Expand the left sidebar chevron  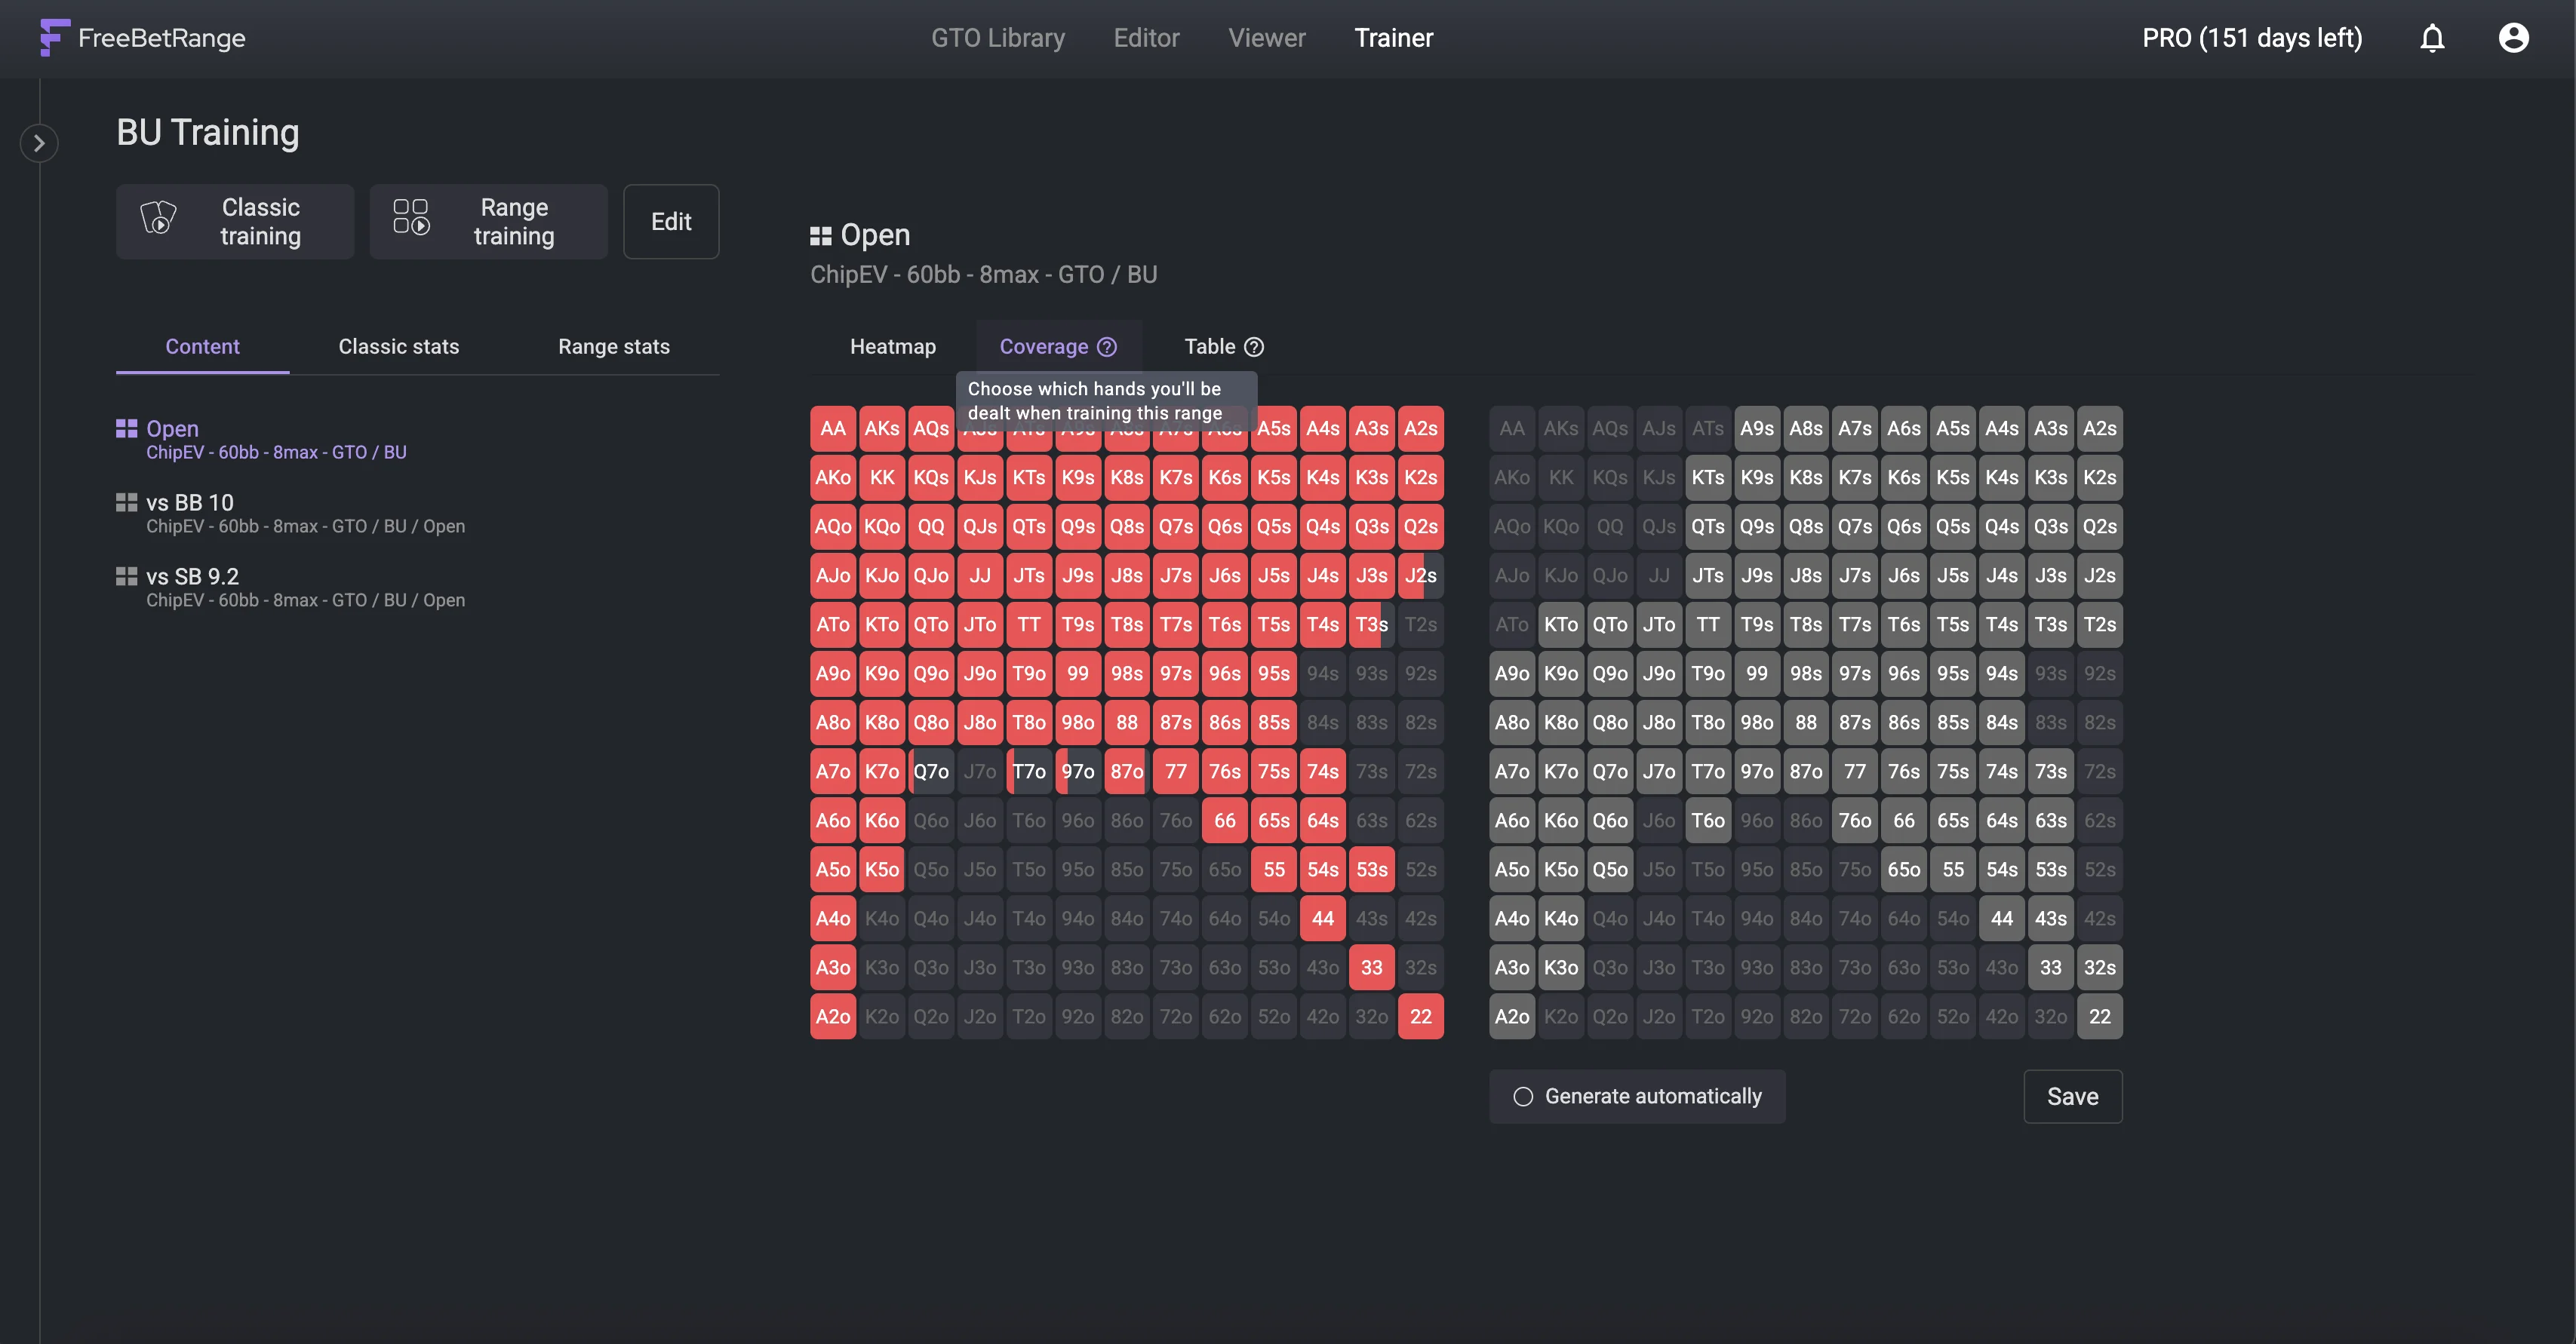[39, 143]
